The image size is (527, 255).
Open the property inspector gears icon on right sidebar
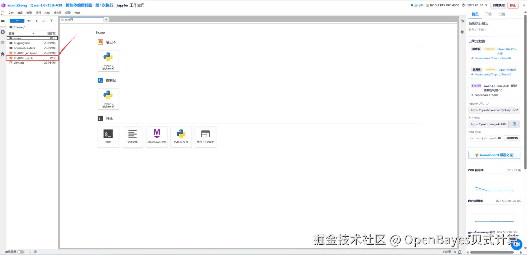pyautogui.click(x=462, y=21)
